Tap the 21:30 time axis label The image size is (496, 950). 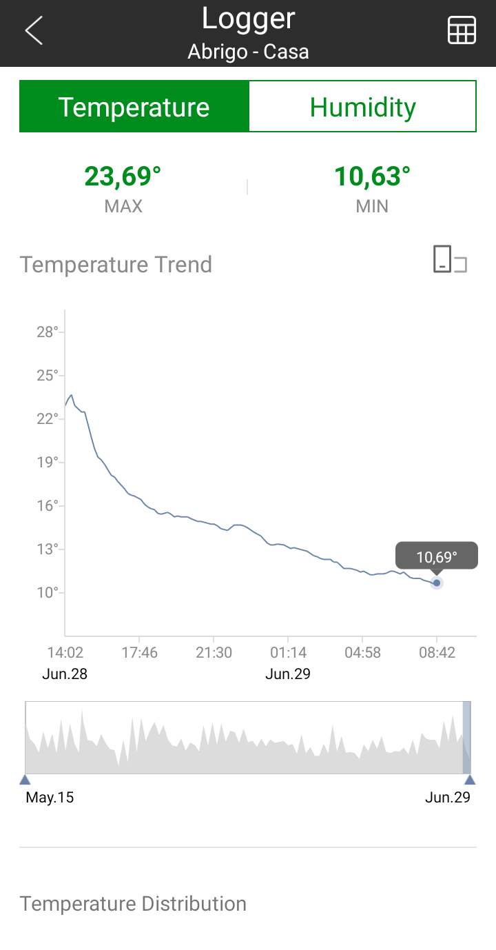[214, 652]
